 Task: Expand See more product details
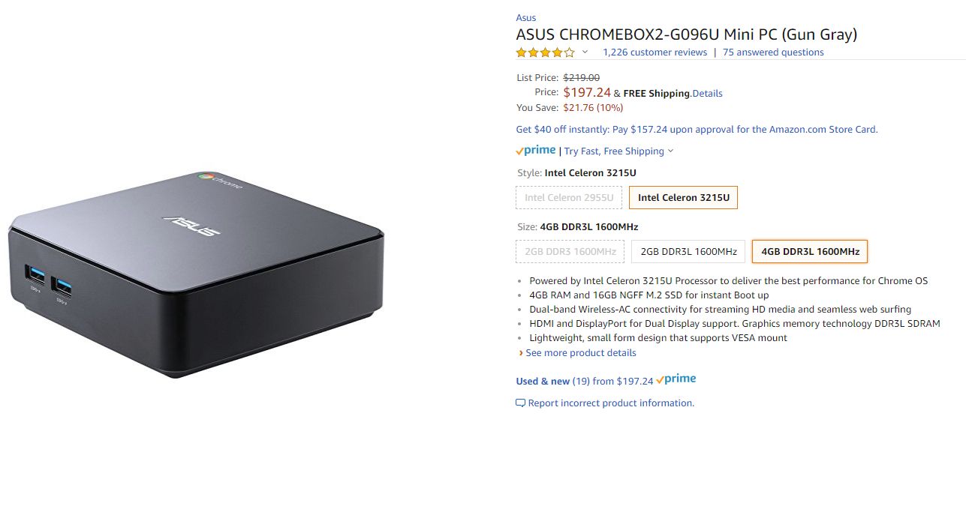point(580,353)
